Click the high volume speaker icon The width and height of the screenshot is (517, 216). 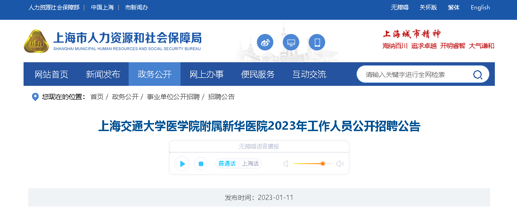(340, 164)
